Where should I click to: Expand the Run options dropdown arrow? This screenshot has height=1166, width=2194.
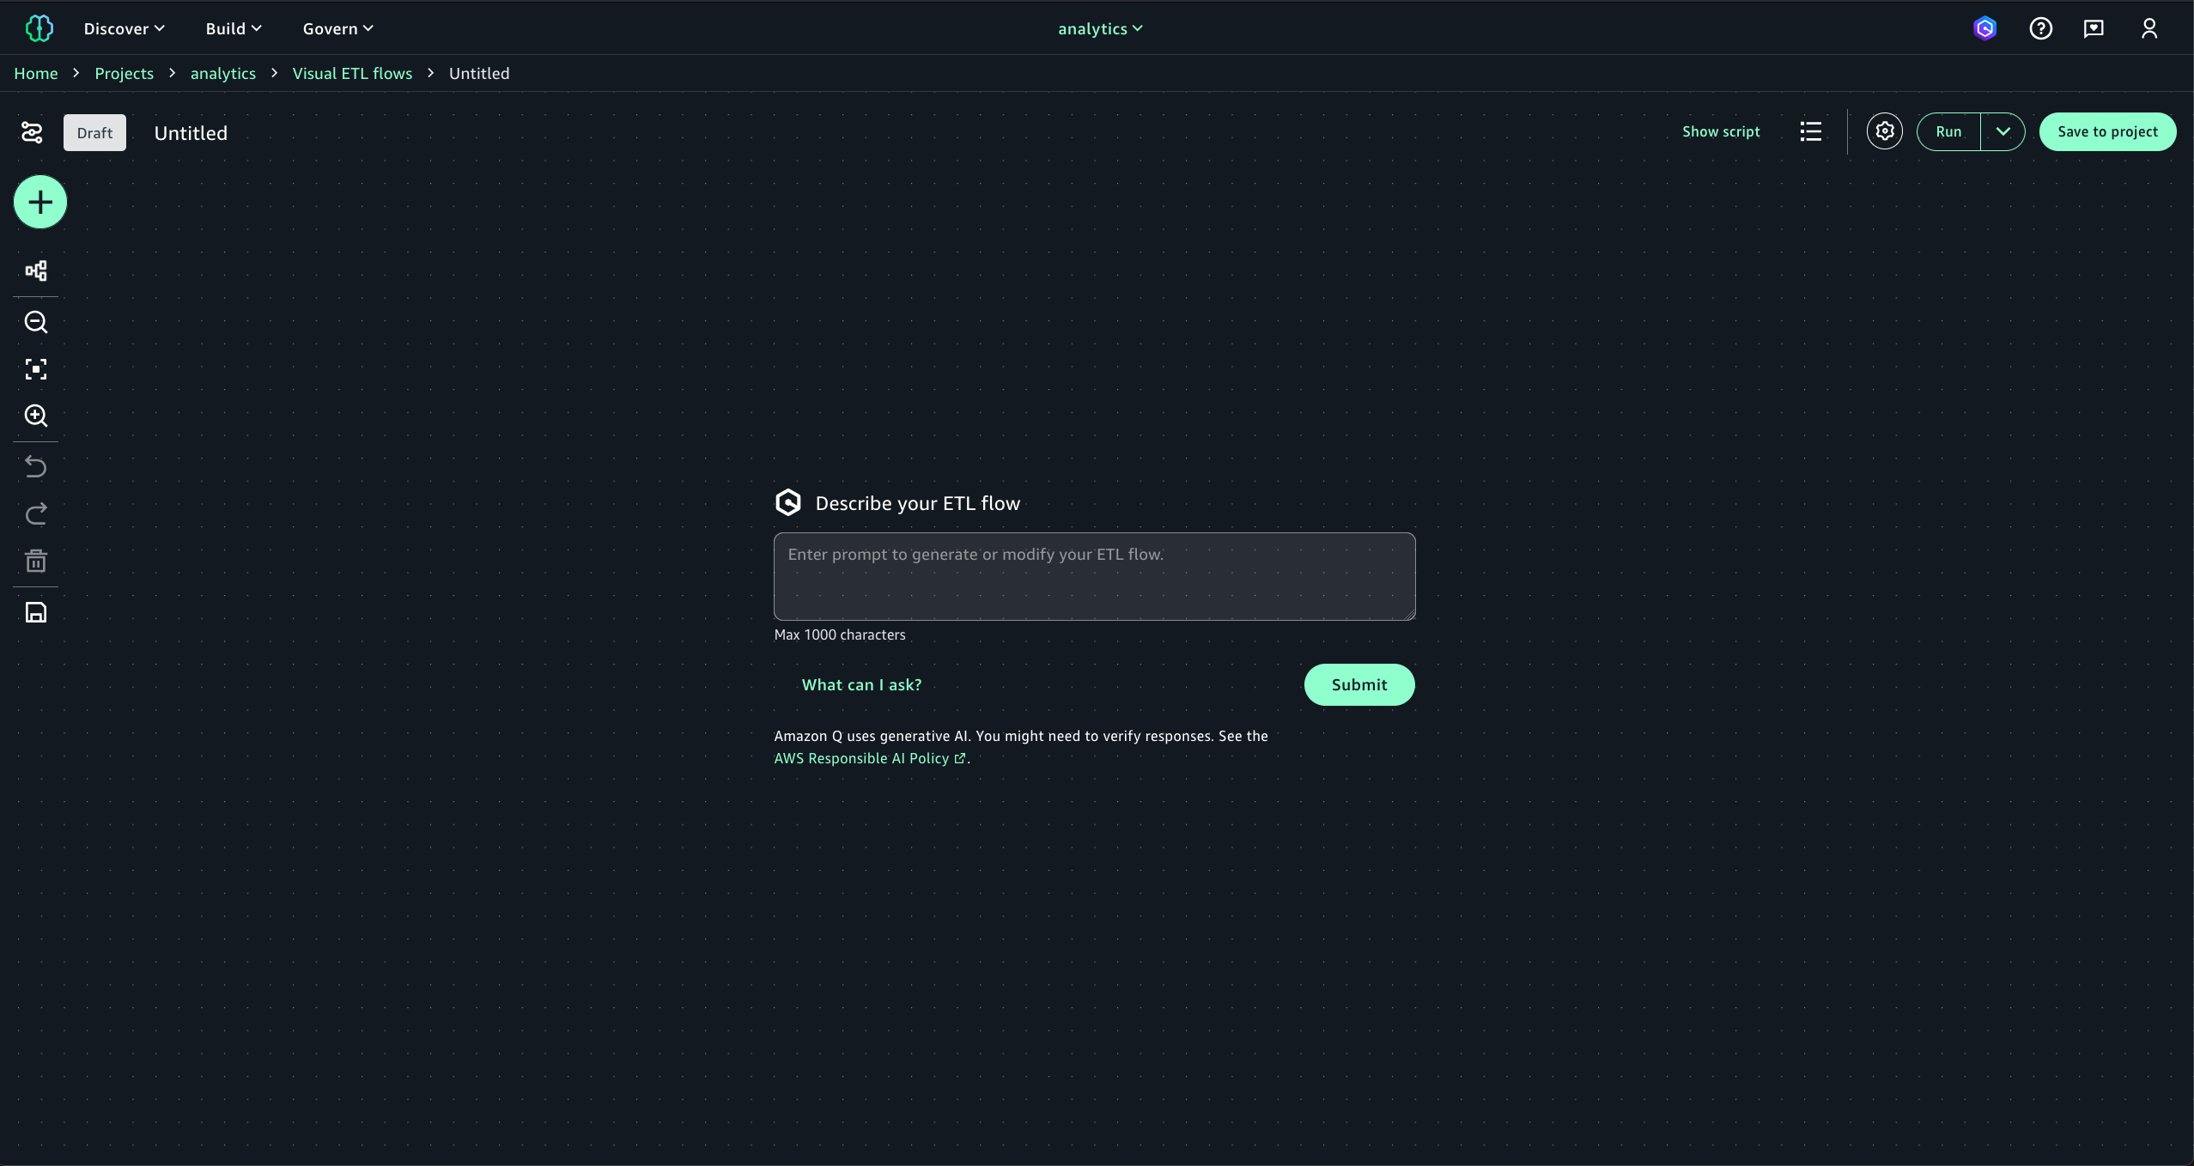[2003, 131]
